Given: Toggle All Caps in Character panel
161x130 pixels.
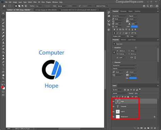Looking at the screenshot, I should click(x=120, y=30).
